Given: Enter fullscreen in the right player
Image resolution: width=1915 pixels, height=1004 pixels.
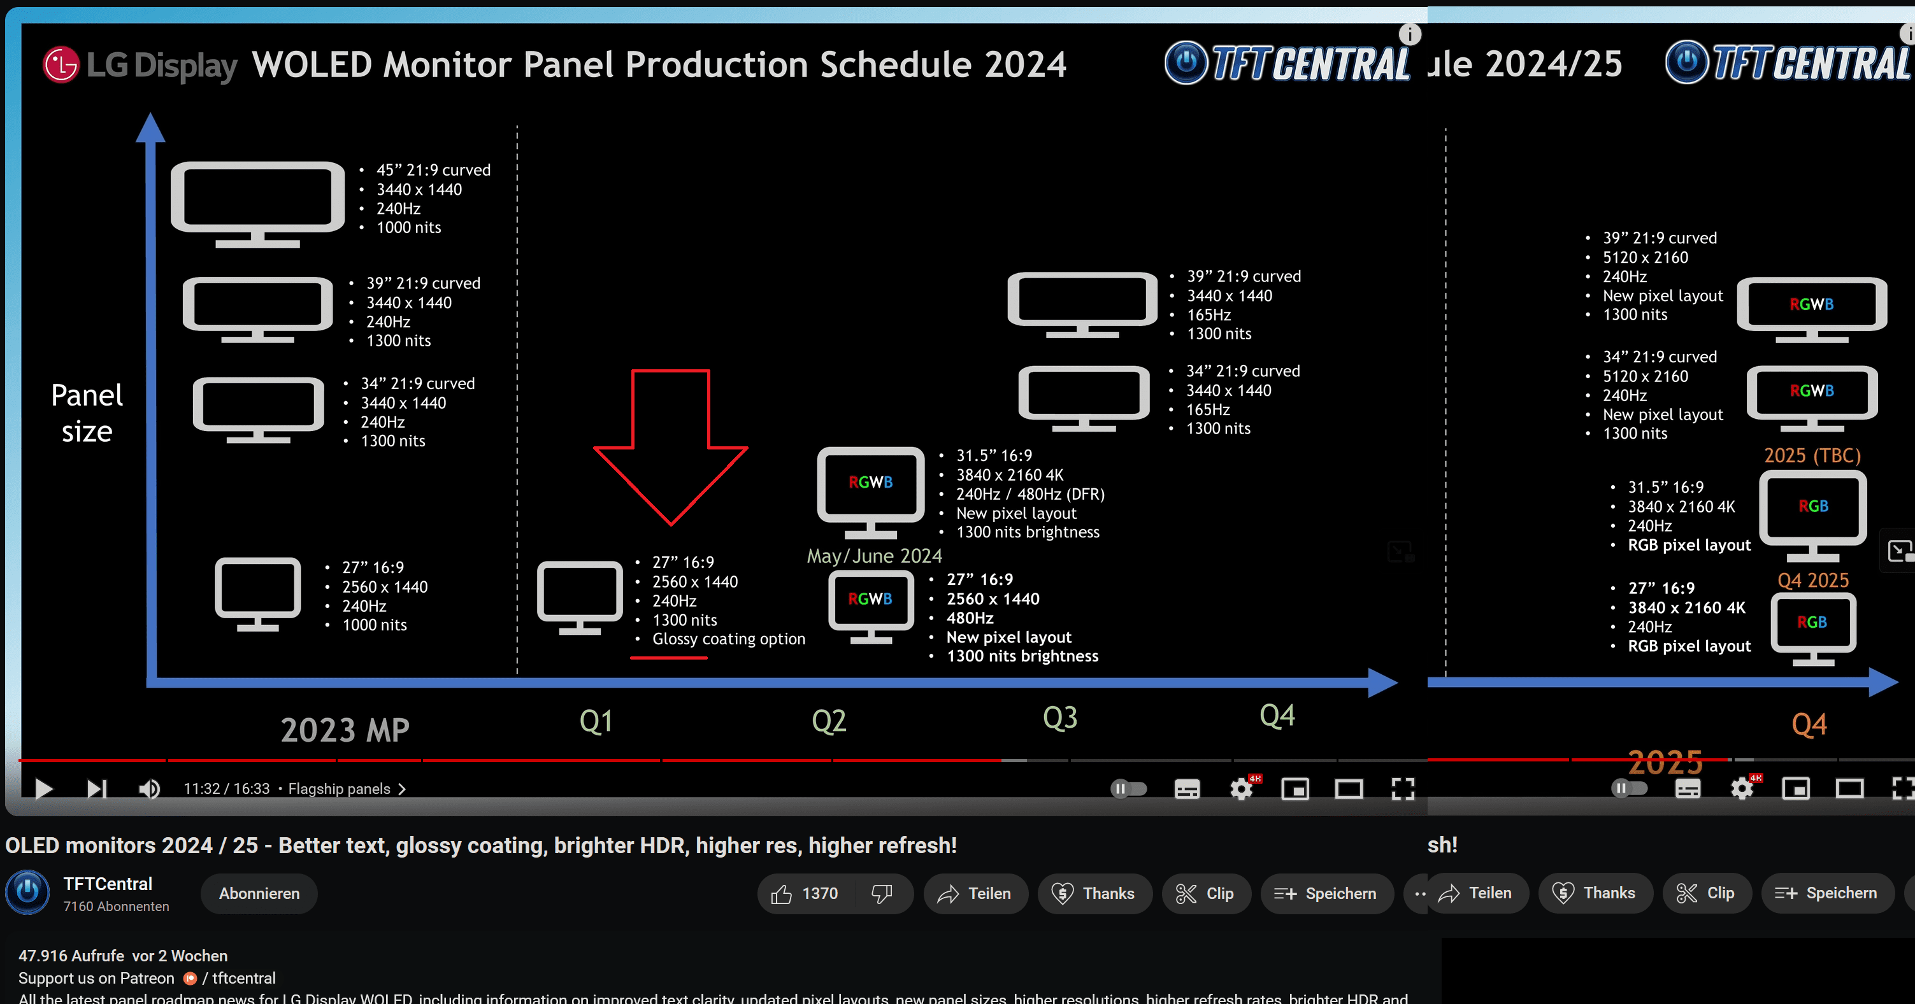Looking at the screenshot, I should [x=1903, y=788].
